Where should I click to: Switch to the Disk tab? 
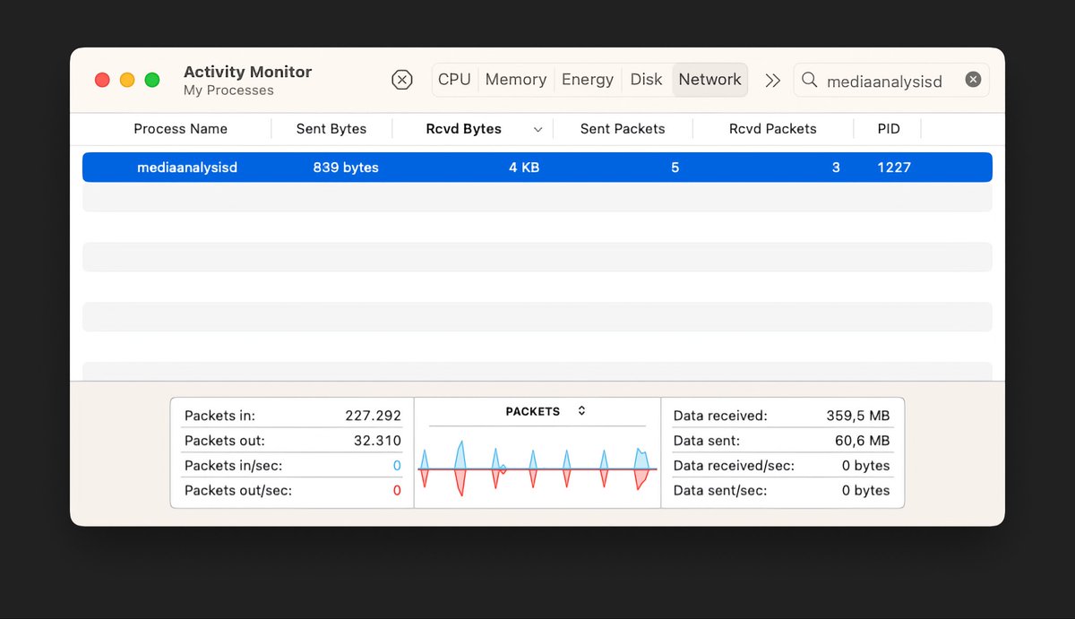tap(646, 80)
